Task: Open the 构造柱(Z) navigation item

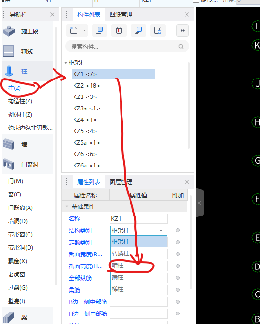Action: [20, 101]
